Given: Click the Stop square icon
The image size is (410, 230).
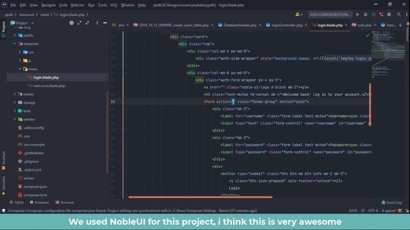Looking at the screenshot, I should click(389, 15).
